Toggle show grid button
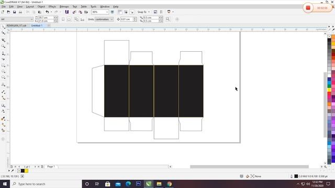The image size is (335, 188). coord(126,12)
